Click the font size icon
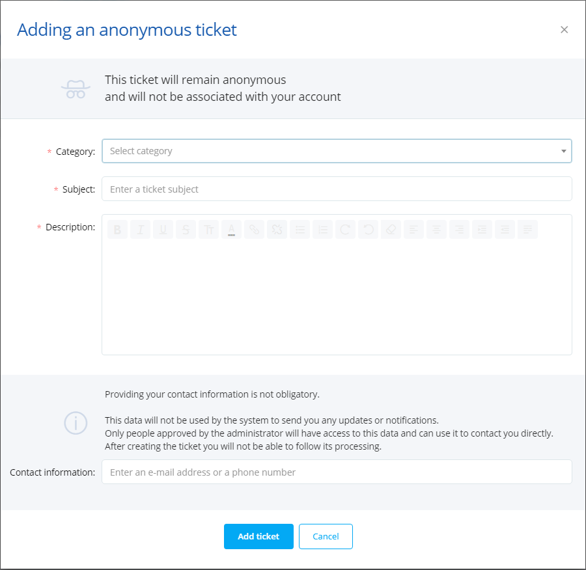 click(x=208, y=229)
